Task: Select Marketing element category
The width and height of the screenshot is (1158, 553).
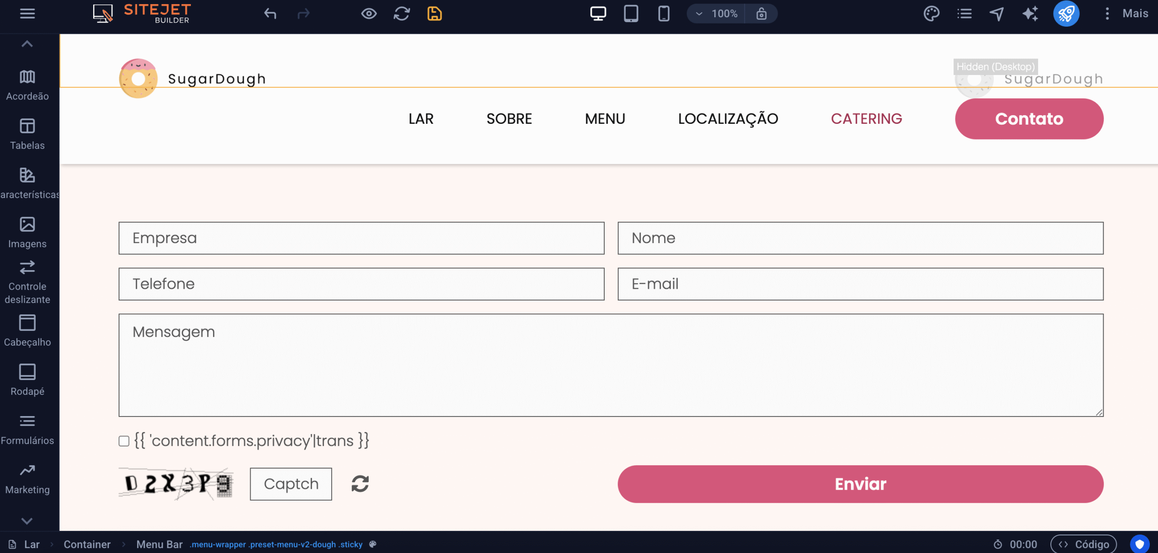Action: tap(27, 478)
